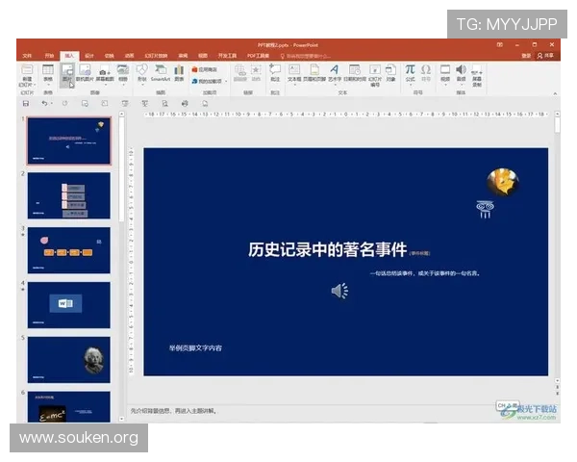This screenshot has width=577, height=462.
Task: Click the Save icon in quick access toolbar
Action: [x=26, y=104]
